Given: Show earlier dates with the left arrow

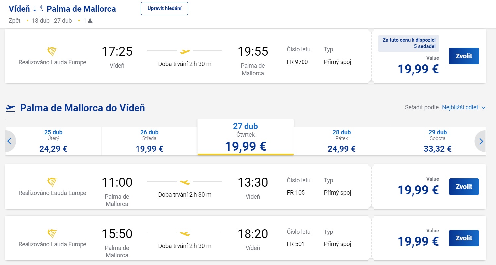Looking at the screenshot, I should (9, 141).
